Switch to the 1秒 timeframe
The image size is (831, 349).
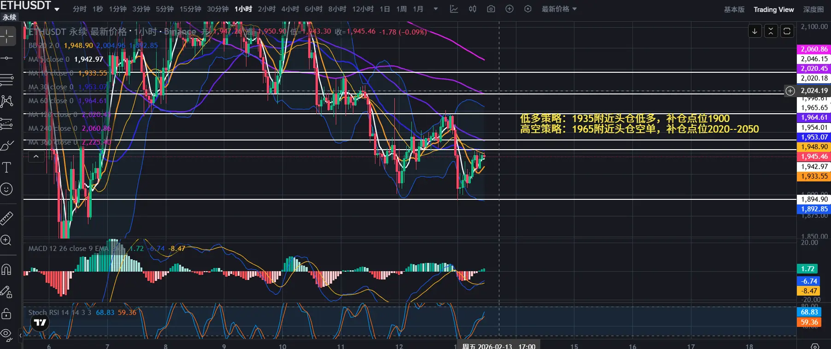(98, 9)
